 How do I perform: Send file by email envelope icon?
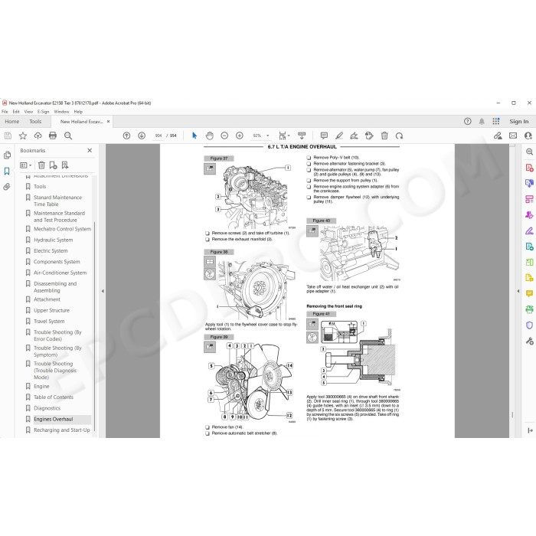tap(513, 136)
